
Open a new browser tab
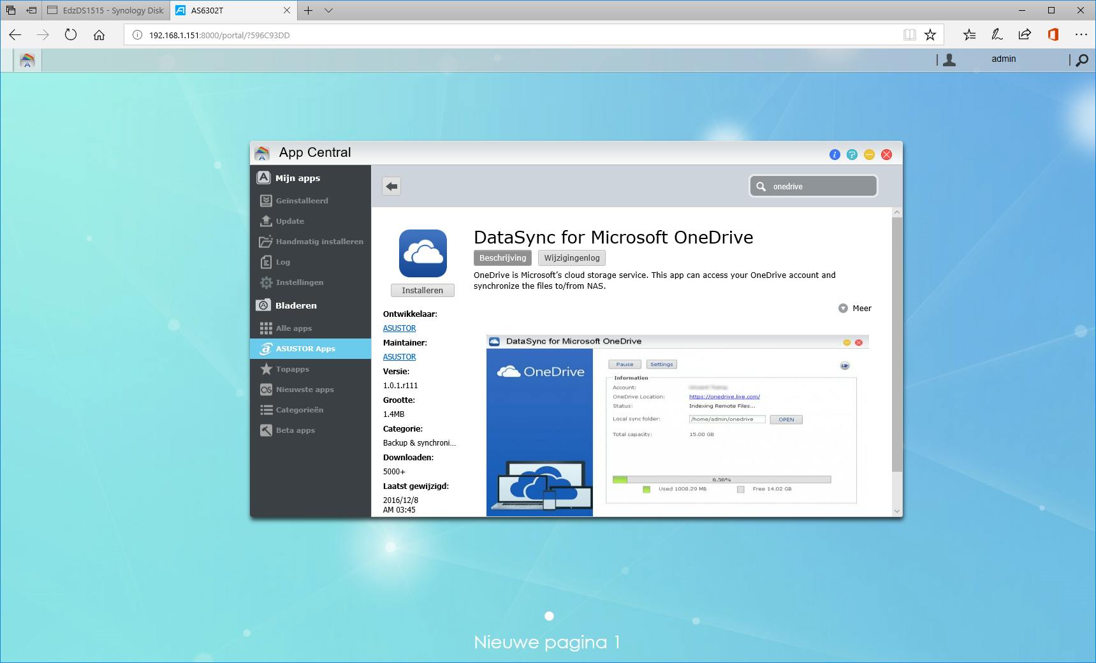click(x=308, y=10)
